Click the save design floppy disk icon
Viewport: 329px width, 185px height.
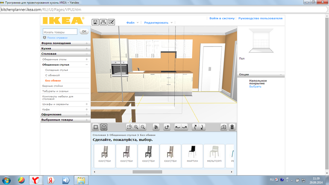pyautogui.click(x=95, y=22)
